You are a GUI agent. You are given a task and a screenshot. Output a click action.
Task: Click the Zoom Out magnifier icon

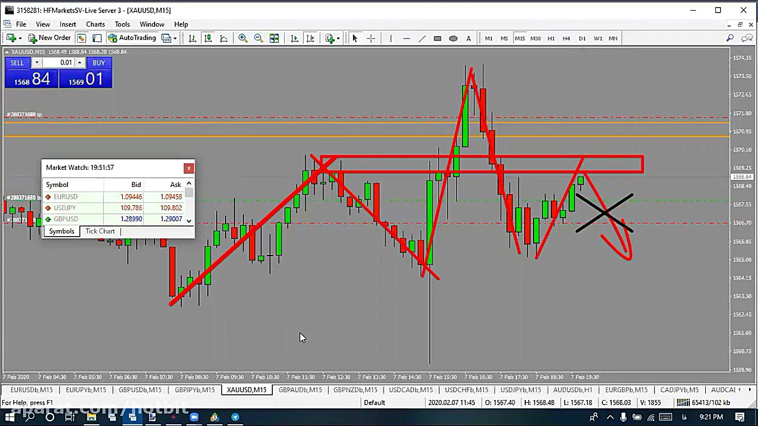tap(258, 38)
